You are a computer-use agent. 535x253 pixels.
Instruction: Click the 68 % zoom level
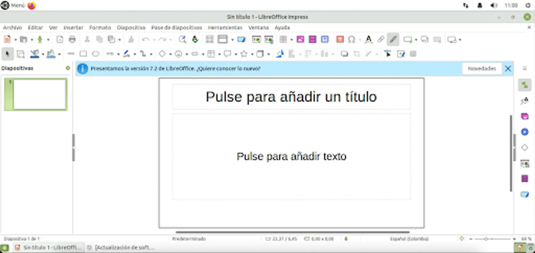(526, 239)
